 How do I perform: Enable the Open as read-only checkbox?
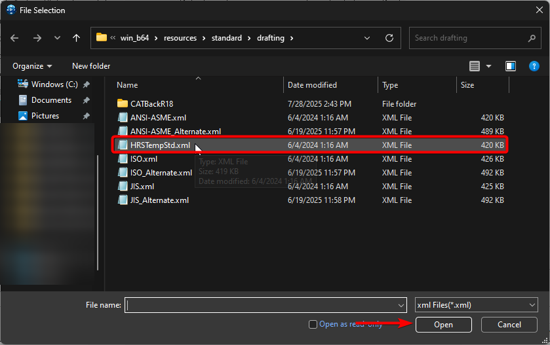tap(313, 324)
